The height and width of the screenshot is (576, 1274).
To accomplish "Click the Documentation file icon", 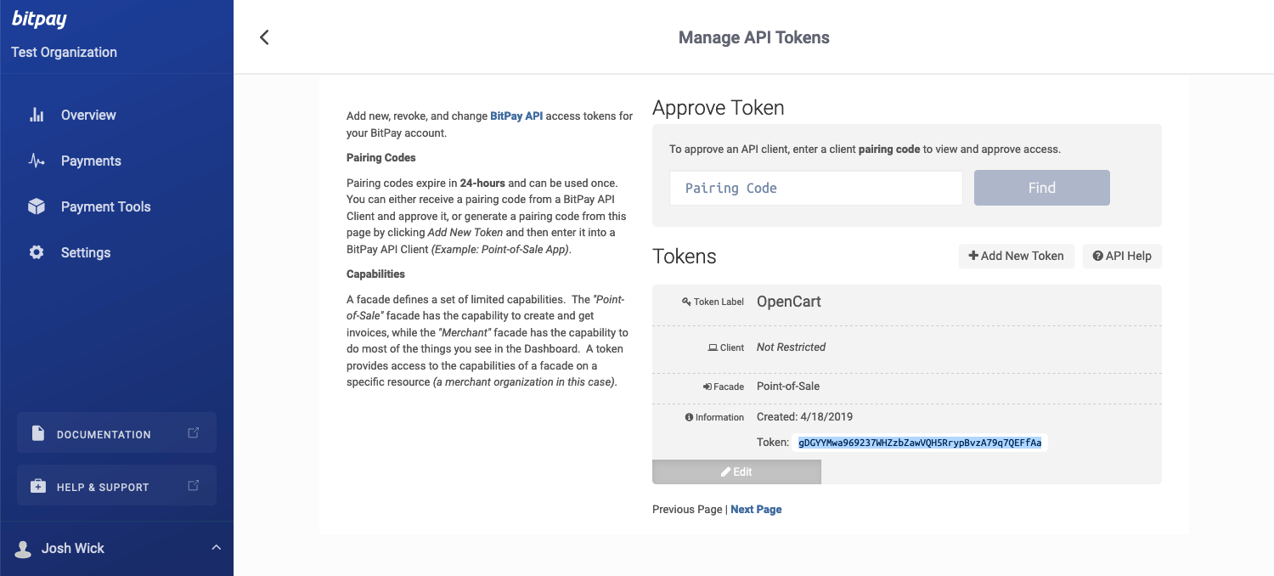I will click(x=37, y=433).
